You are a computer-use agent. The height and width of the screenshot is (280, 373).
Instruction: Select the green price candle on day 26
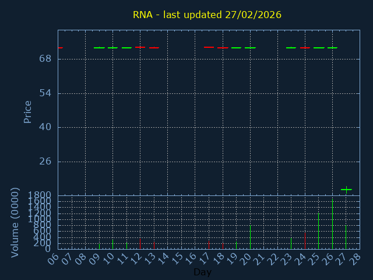pos(332,48)
